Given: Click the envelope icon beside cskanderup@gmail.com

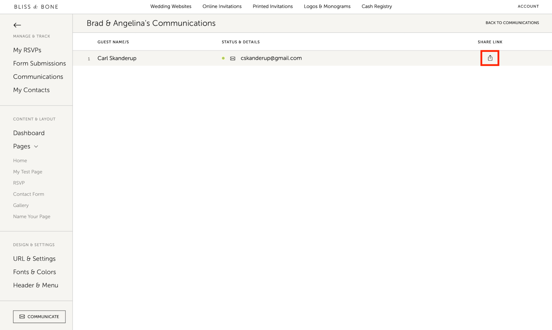Looking at the screenshot, I should point(232,58).
